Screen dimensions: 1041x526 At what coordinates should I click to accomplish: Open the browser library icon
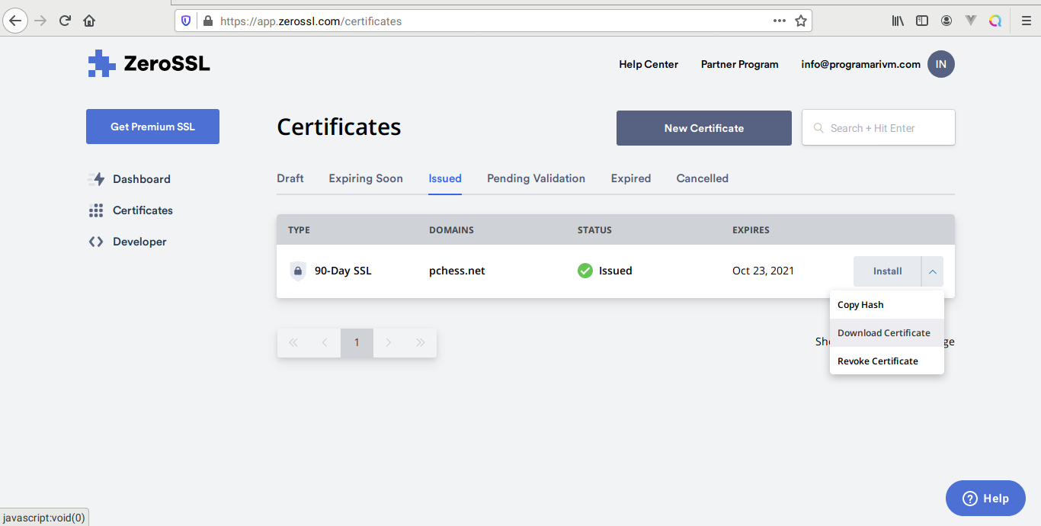point(898,21)
